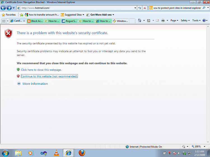Click Continue to this website (not recommended)
Screen dimensions: 210x157
(x=49, y=76)
